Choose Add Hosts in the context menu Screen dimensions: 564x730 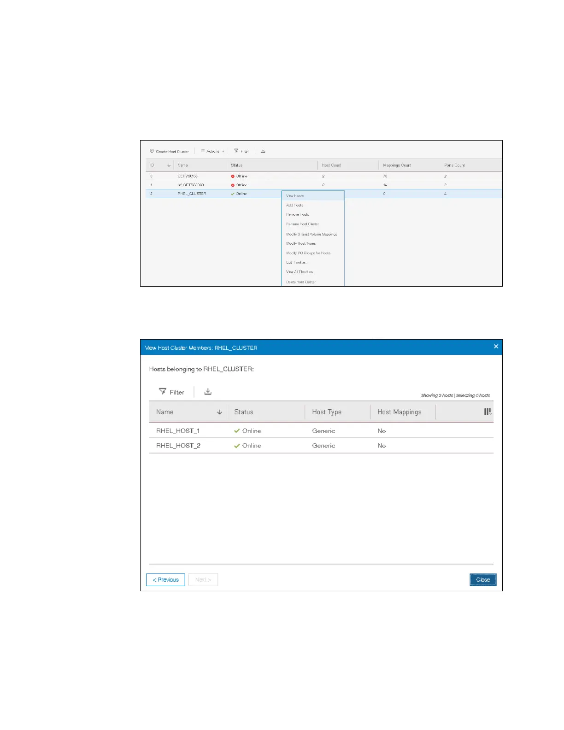(294, 205)
